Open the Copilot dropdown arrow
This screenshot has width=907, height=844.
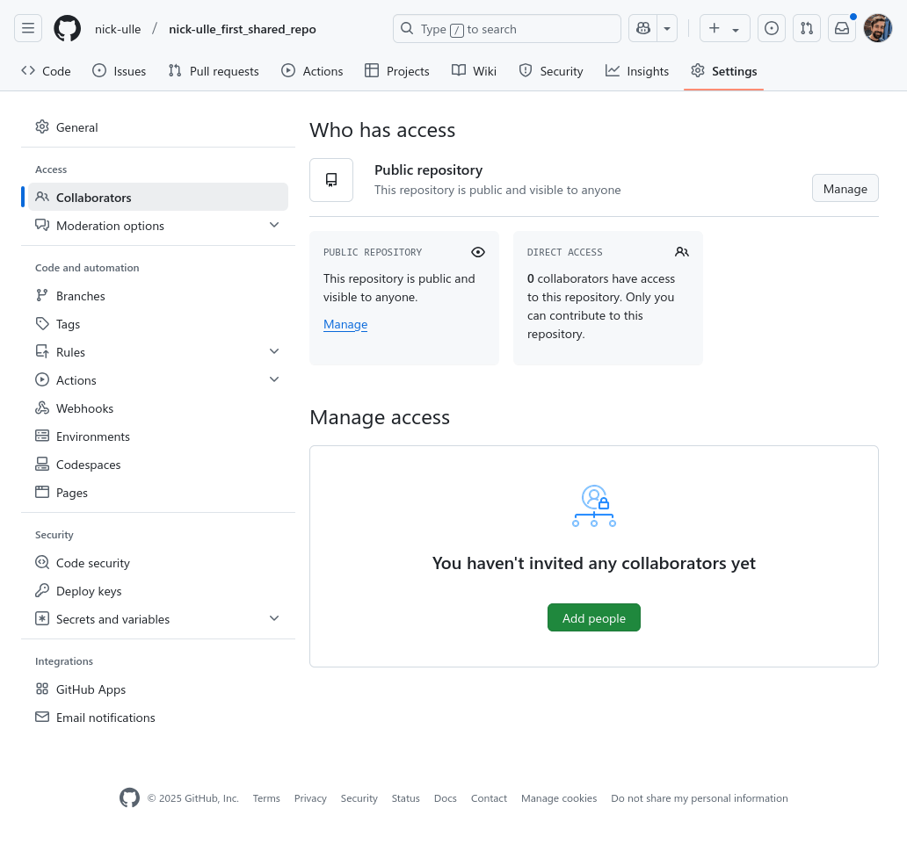[x=667, y=28]
